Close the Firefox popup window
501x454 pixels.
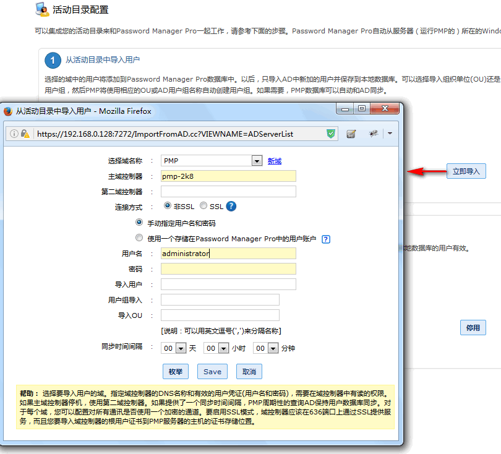[x=385, y=109]
